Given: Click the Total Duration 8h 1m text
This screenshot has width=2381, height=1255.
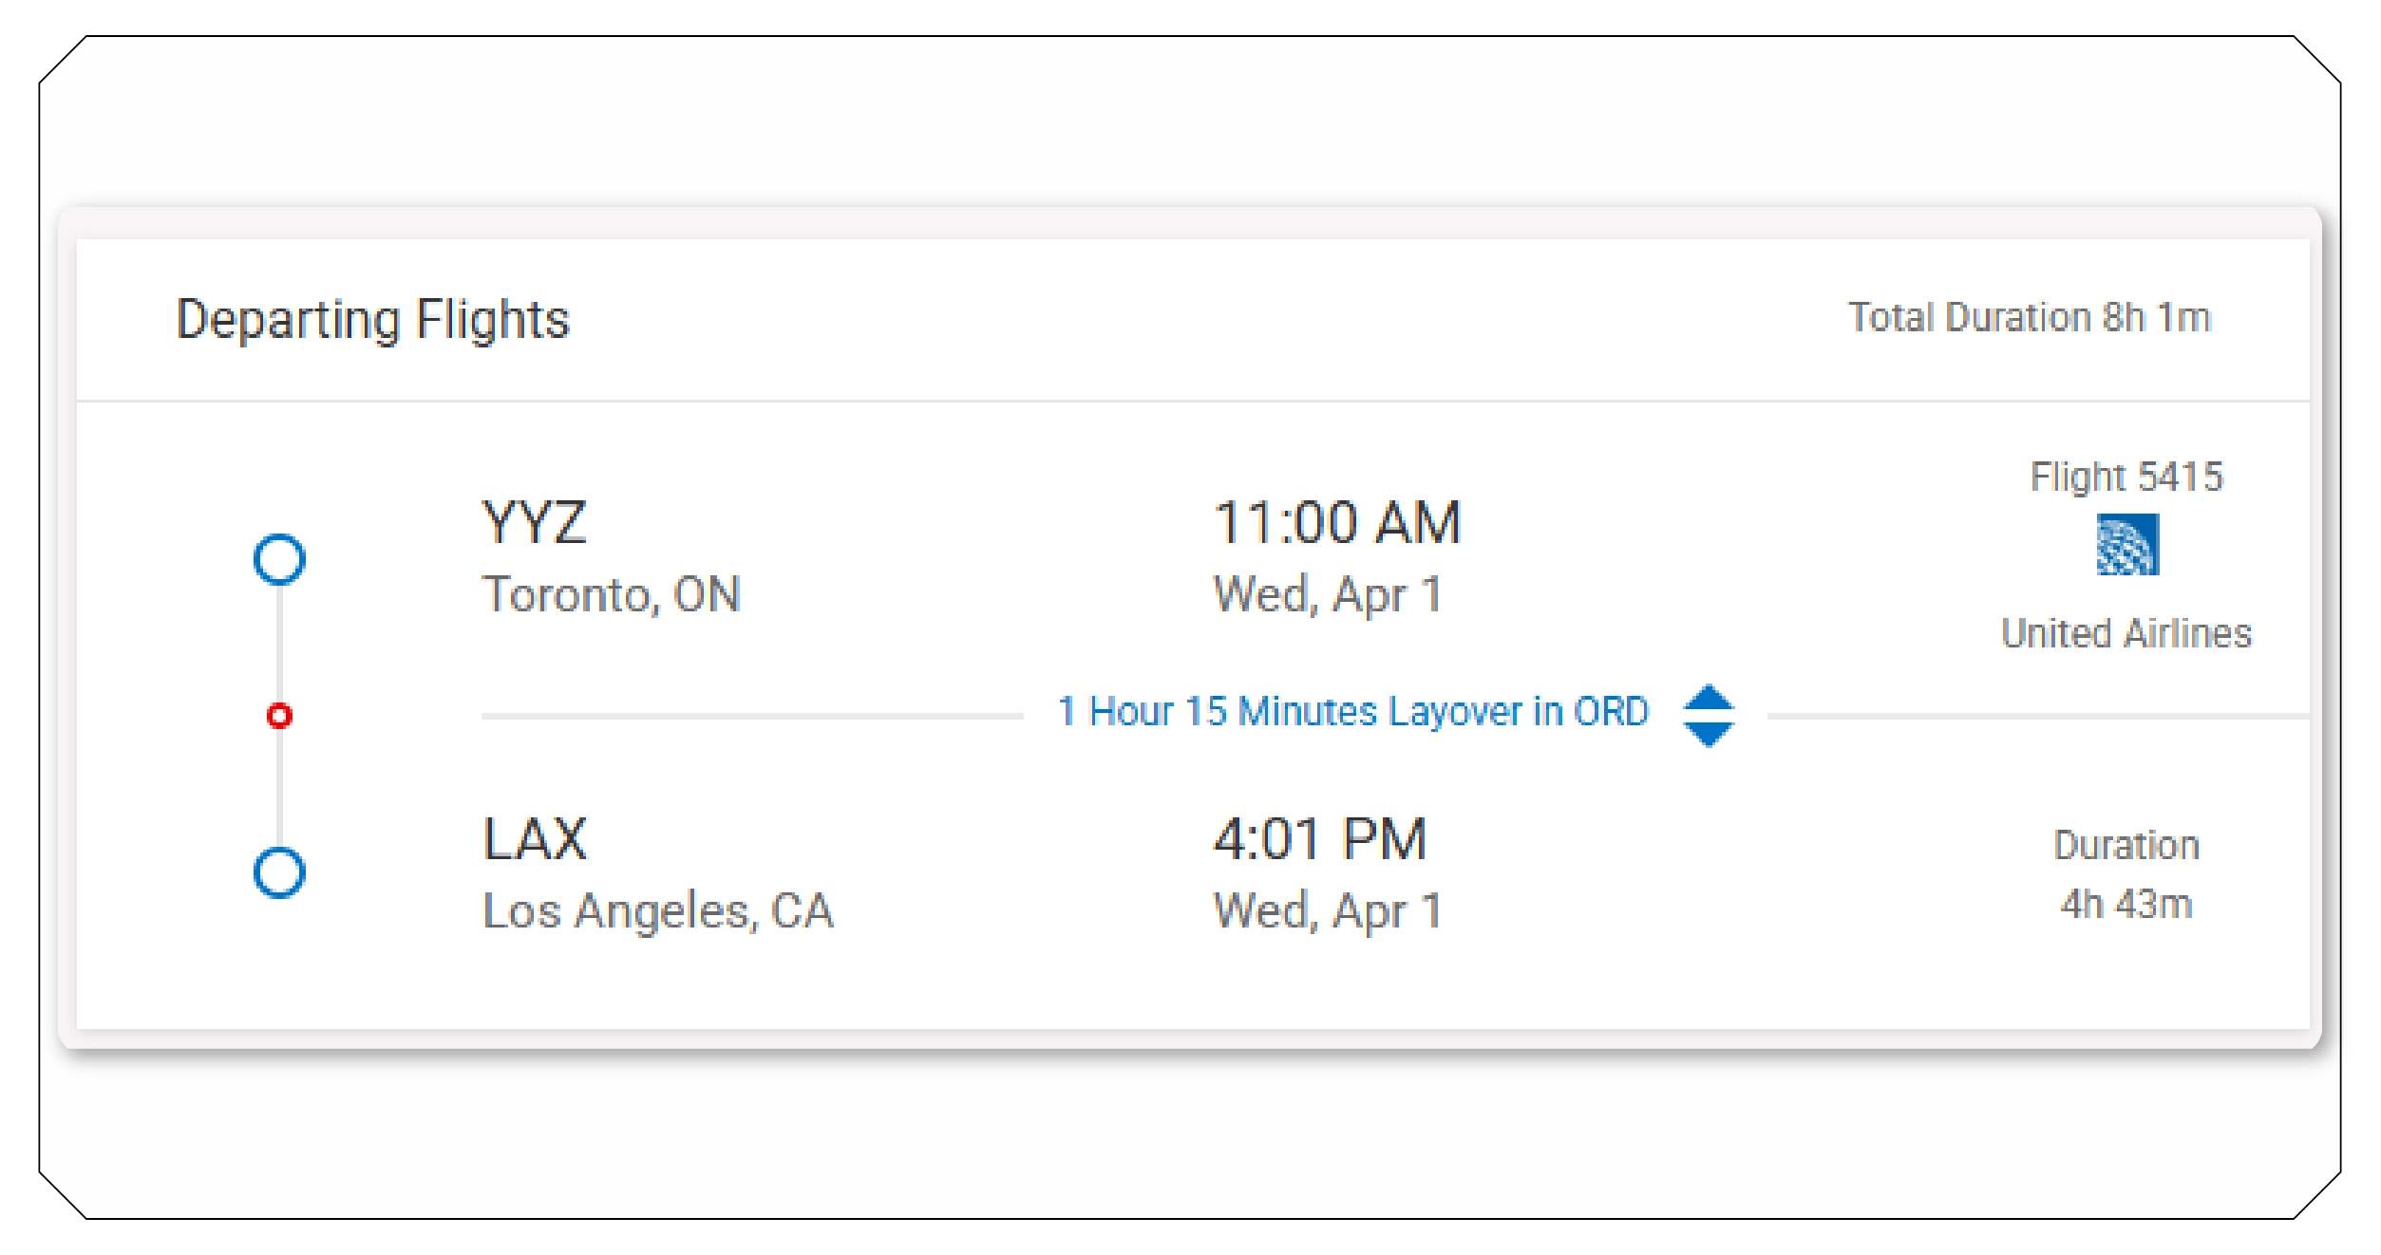Looking at the screenshot, I should (x=2029, y=318).
